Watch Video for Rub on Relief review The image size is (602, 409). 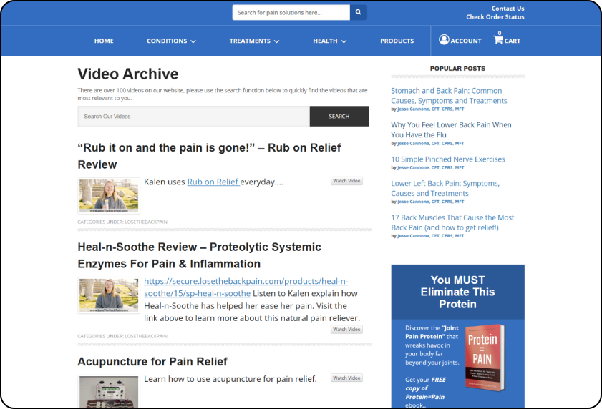(x=346, y=181)
